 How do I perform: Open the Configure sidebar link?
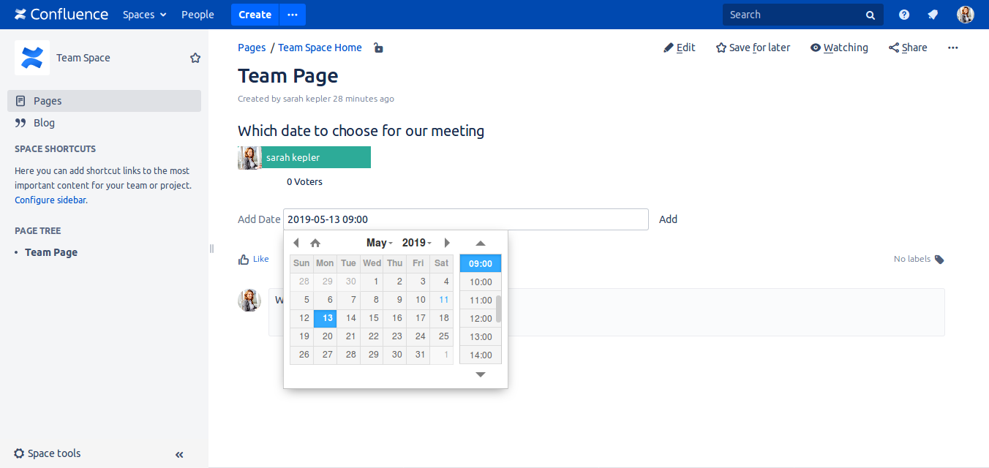pos(50,200)
